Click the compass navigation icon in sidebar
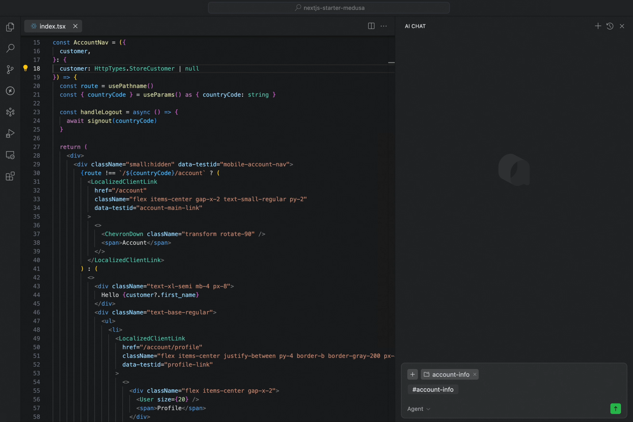This screenshot has height=422, width=633. (x=10, y=91)
